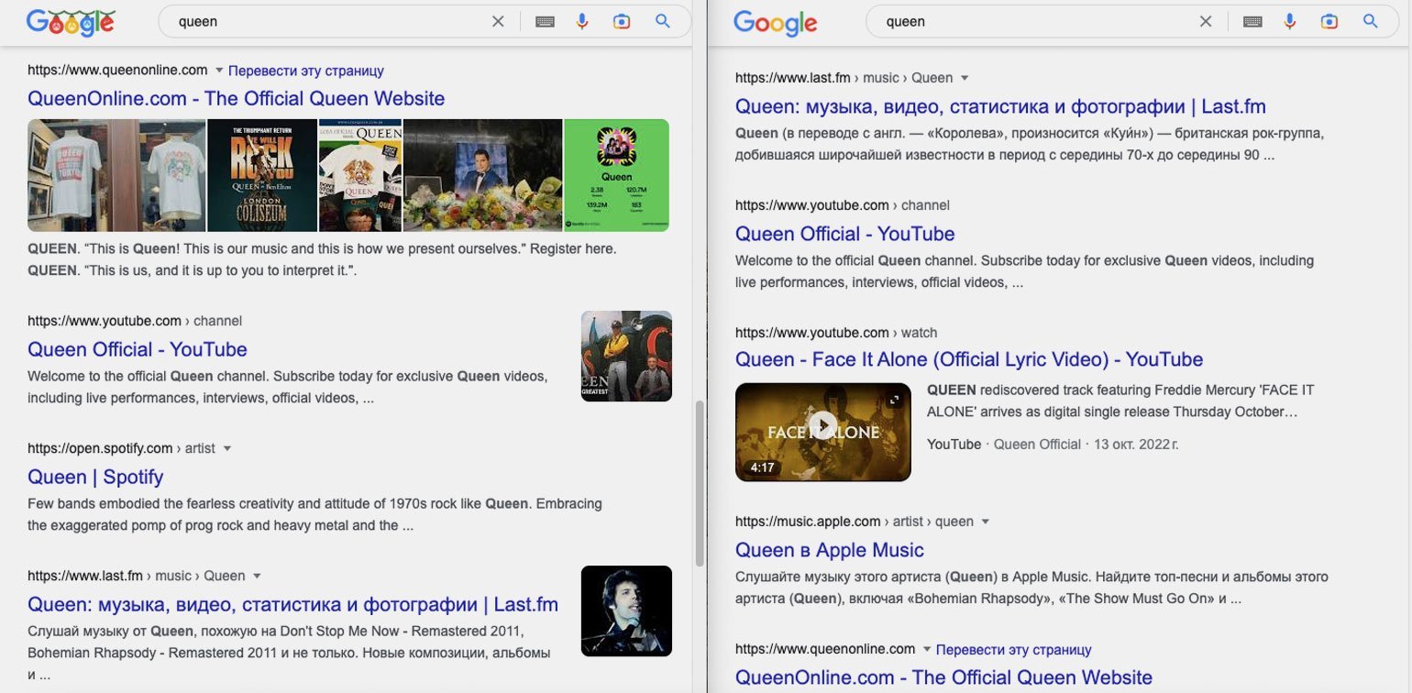Click the Google logo in right window
1412x693 pixels.
pyautogui.click(x=775, y=22)
